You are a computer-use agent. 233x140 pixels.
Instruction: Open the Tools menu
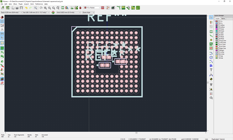pos(32,4)
